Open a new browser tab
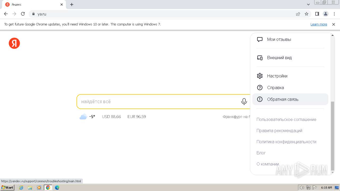The height and width of the screenshot is (191, 340). point(72,5)
